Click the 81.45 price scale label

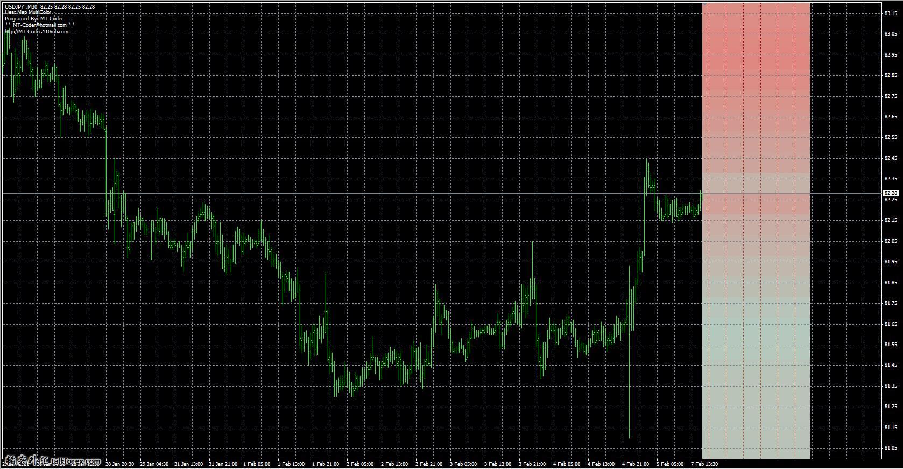(x=891, y=365)
